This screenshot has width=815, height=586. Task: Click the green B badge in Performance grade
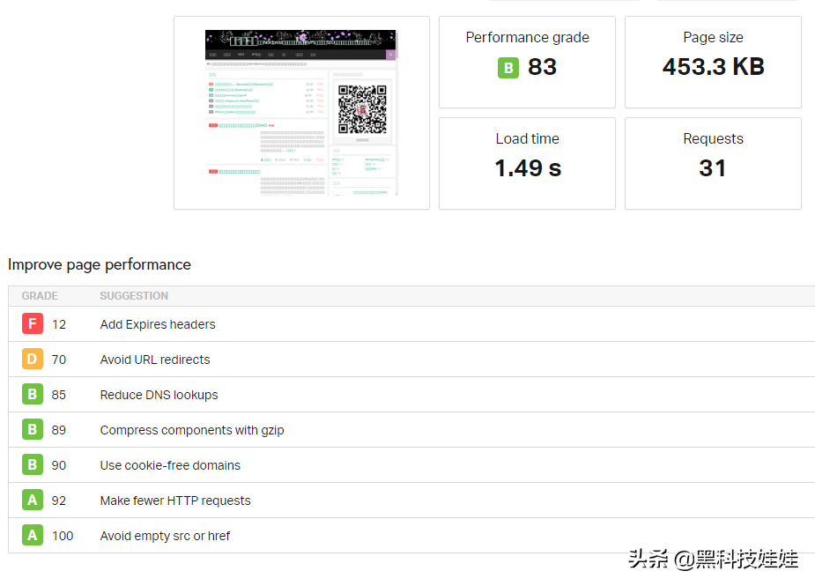point(508,68)
